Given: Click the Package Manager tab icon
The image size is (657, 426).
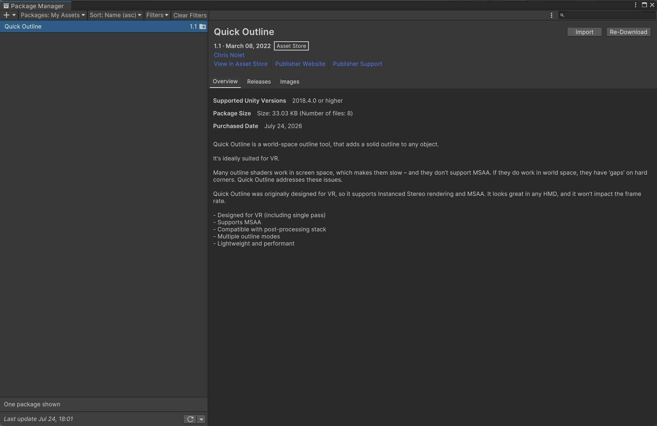Looking at the screenshot, I should pyautogui.click(x=6, y=6).
